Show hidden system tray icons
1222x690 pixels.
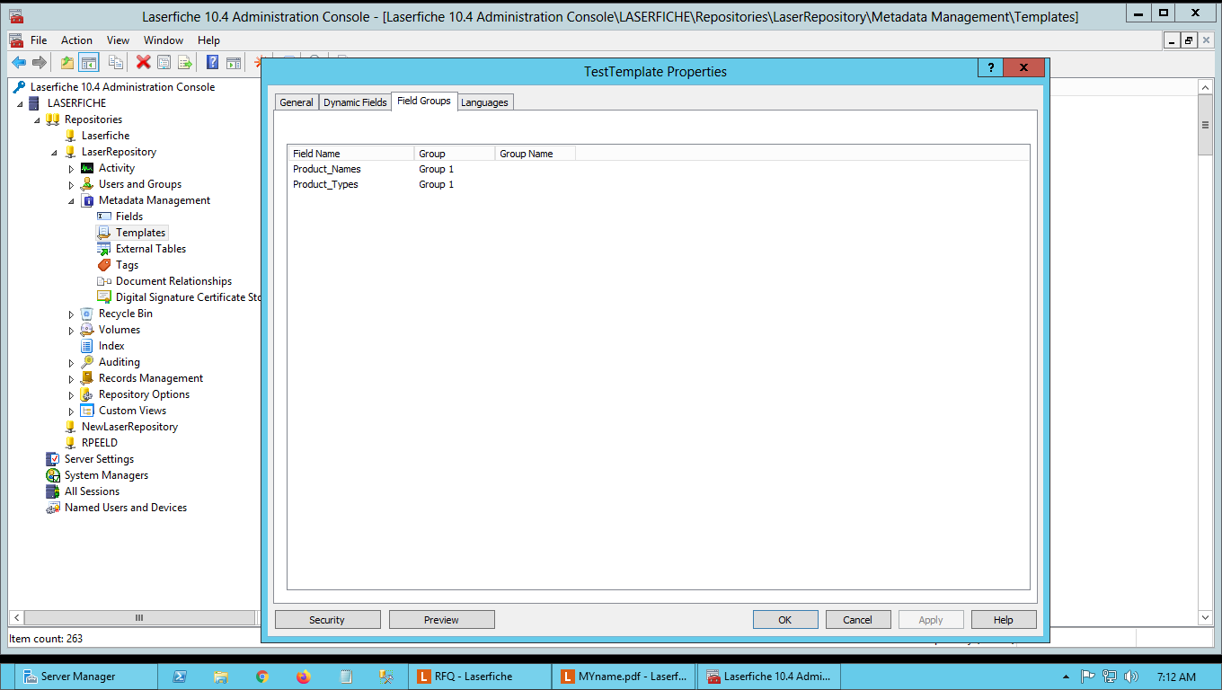tap(1066, 677)
